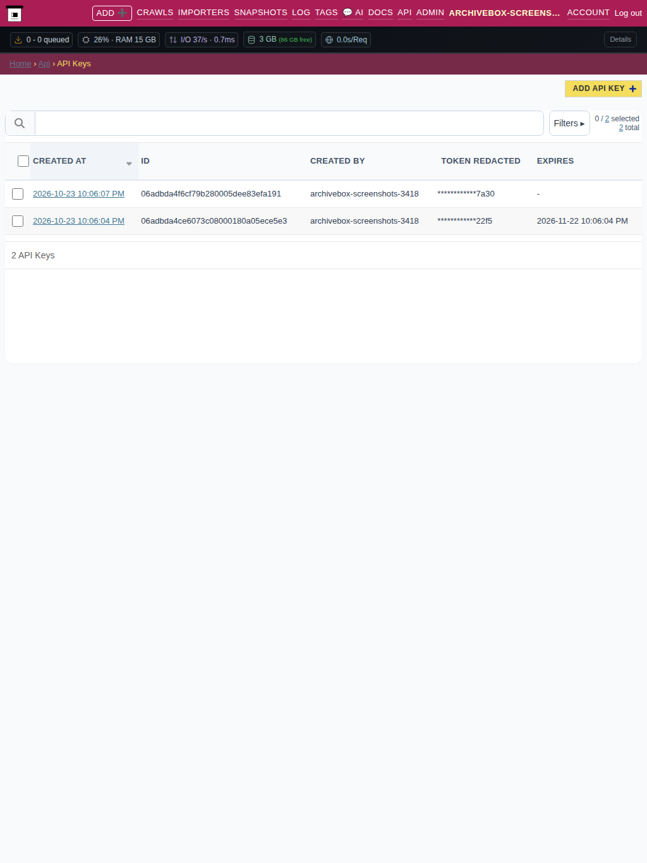
Task: Click the '2 total' count link
Action: coord(629,128)
